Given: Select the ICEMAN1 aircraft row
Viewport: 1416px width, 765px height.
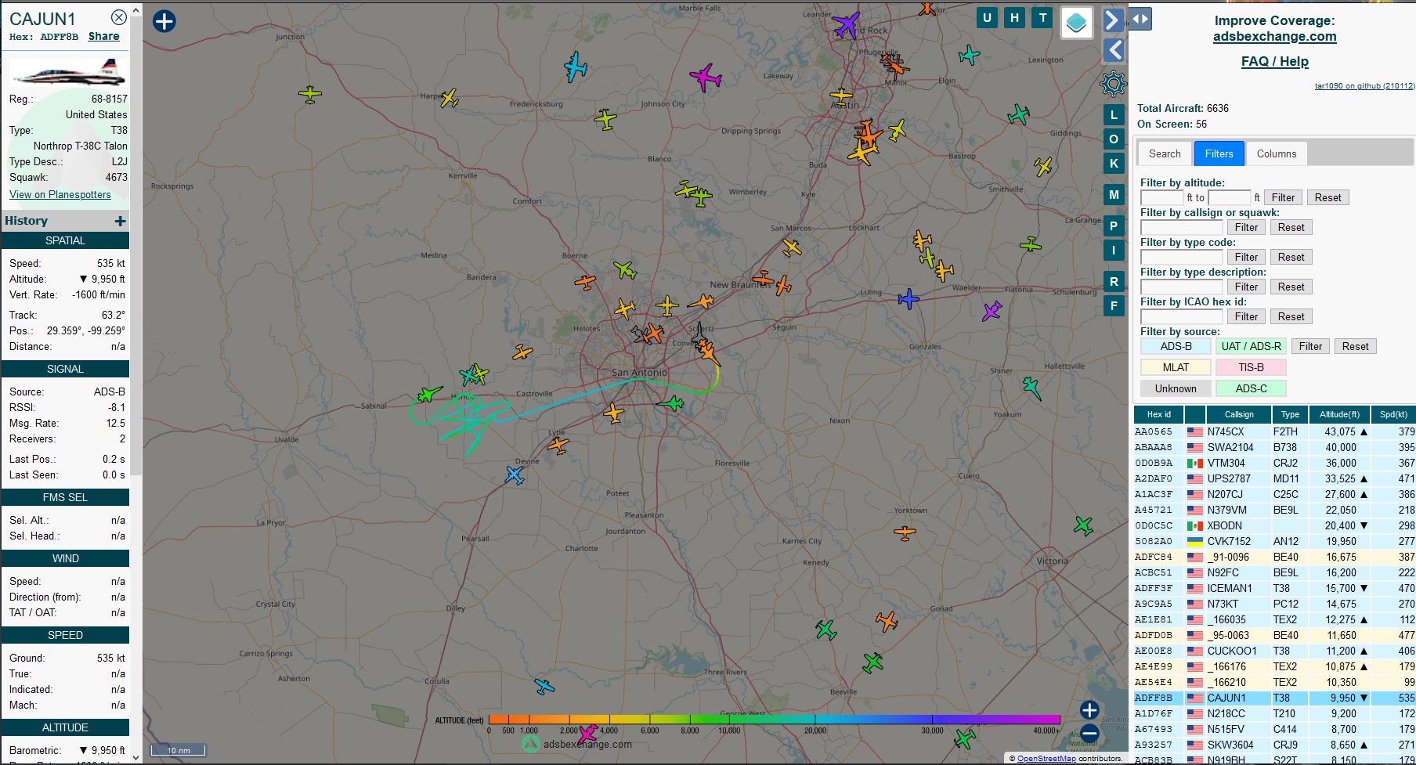Looking at the screenshot, I should click(1274, 588).
